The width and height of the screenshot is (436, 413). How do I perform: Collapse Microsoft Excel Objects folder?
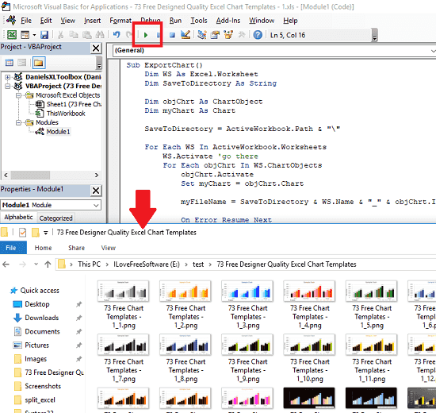pyautogui.click(x=19, y=95)
